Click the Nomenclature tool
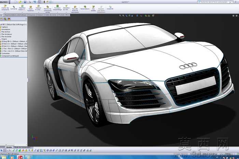This screenshot has height=159, width=239. 85,8
